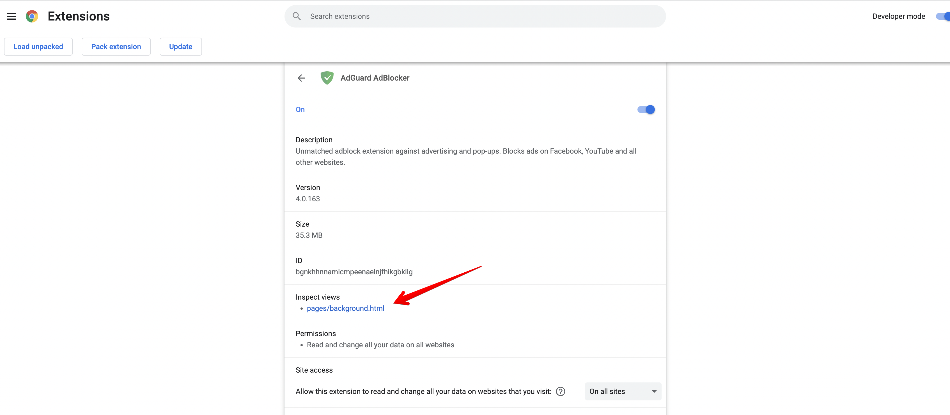Click the AdGuard shield icon
This screenshot has height=415, width=950.
click(x=327, y=78)
